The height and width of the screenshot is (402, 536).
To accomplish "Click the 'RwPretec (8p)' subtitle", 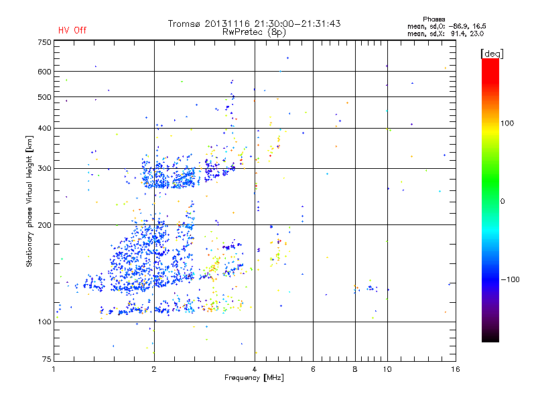I will point(254,32).
